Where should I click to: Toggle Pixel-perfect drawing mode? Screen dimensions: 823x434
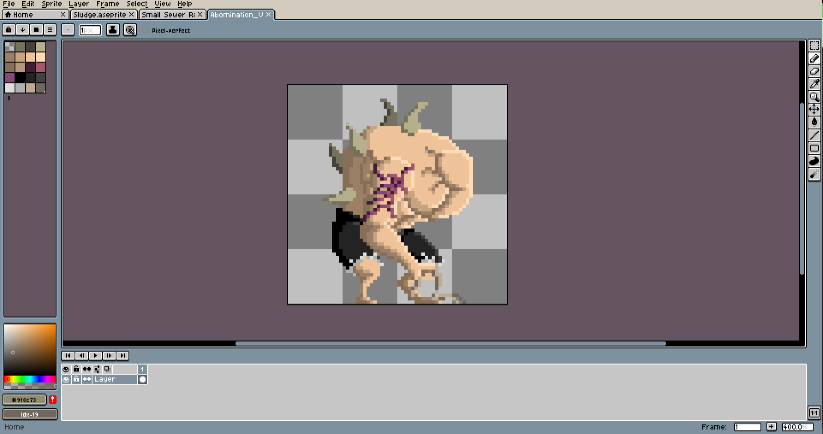pyautogui.click(x=145, y=30)
